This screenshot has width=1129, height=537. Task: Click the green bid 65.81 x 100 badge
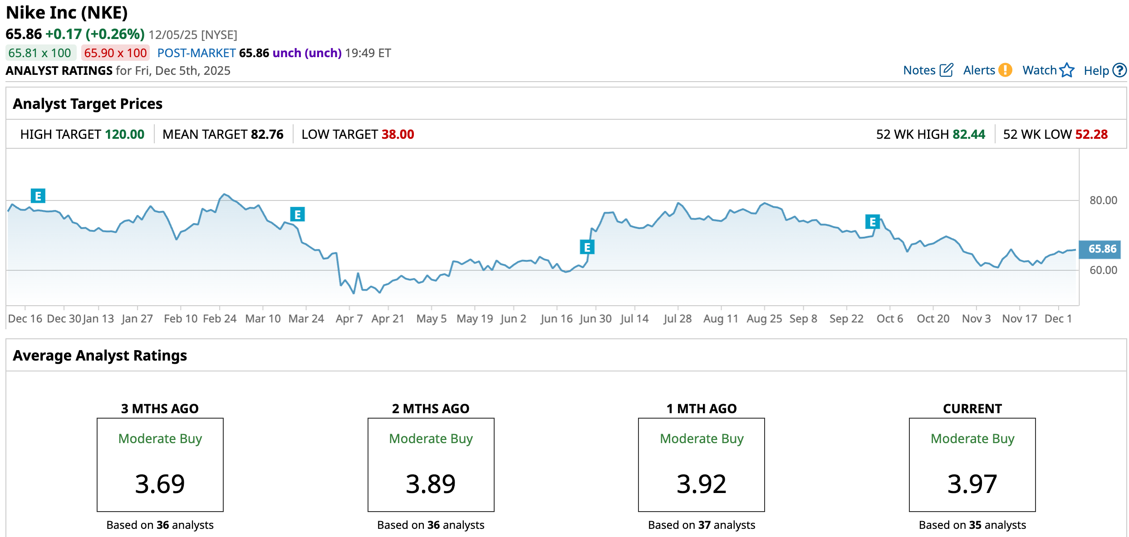(40, 53)
